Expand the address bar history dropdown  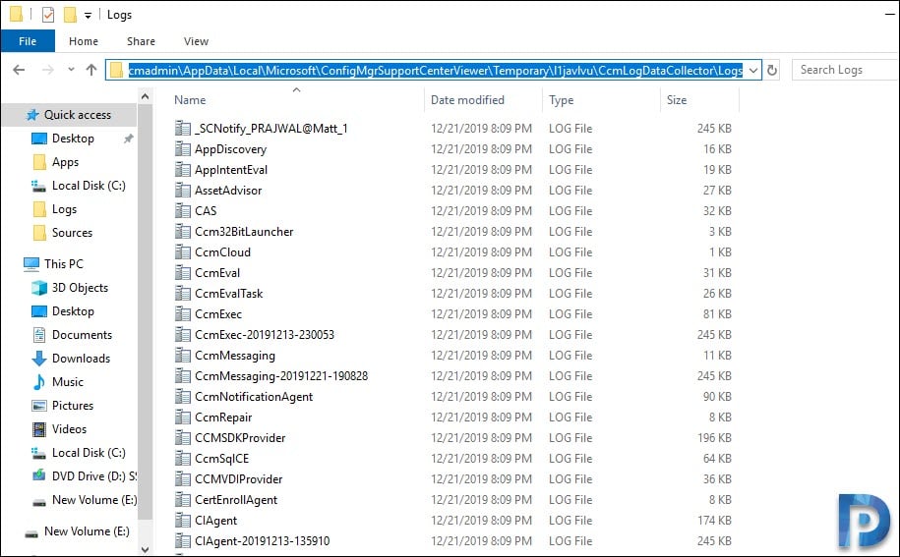coord(753,71)
